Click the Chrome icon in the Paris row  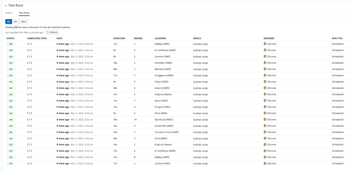(x=265, y=138)
